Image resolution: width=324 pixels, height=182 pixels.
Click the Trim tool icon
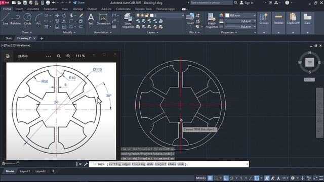pos(71,16)
